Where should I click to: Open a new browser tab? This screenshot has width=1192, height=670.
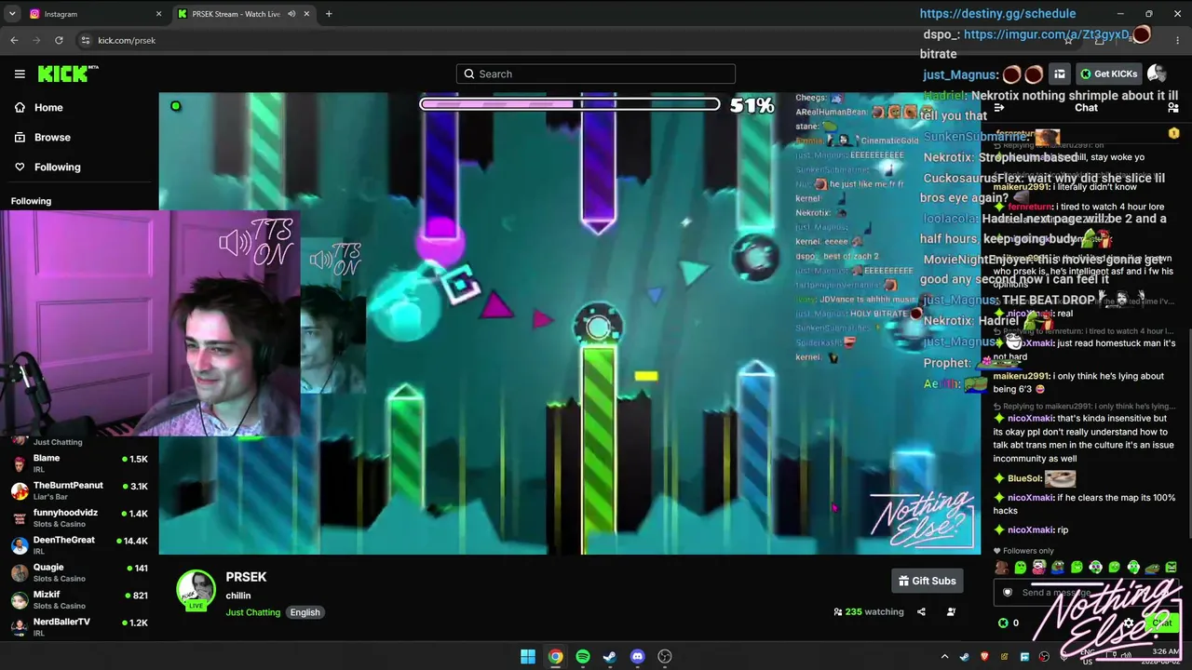[x=329, y=14]
